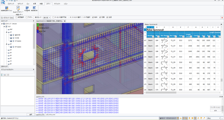
Task: Switch to the オブジェクト ribbon tab
Action: 57,4
